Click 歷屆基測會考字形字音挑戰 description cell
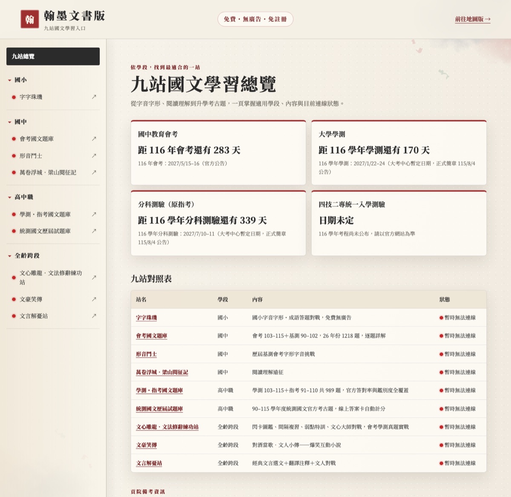Viewport: 511px width, 497px height. point(284,354)
